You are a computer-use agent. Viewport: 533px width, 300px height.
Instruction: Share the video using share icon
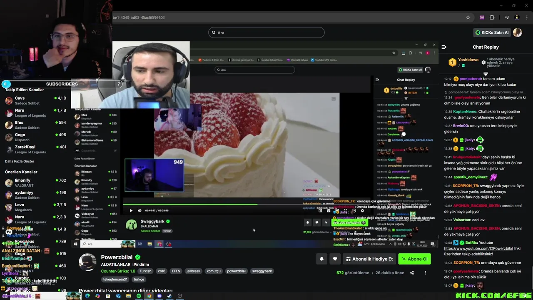412,273
